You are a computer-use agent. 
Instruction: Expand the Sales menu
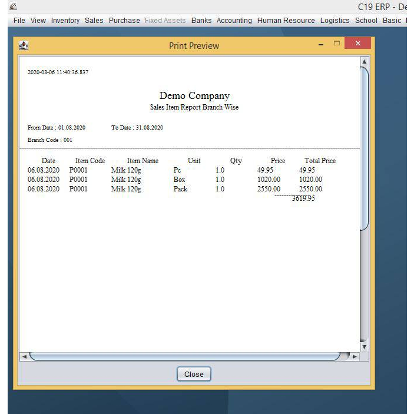click(x=94, y=20)
